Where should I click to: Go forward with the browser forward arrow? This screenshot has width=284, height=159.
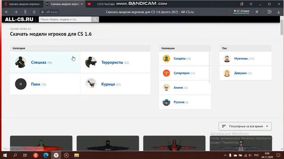[x=16, y=12]
